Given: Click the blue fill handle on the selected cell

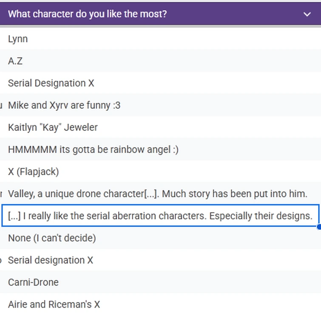Looking at the screenshot, I should [x=319, y=226].
